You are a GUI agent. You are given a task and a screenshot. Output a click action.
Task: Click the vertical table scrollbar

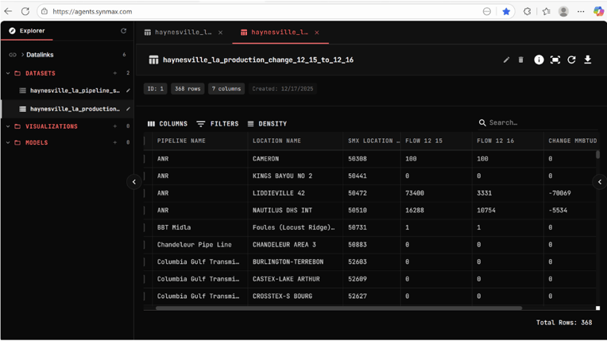(597, 155)
